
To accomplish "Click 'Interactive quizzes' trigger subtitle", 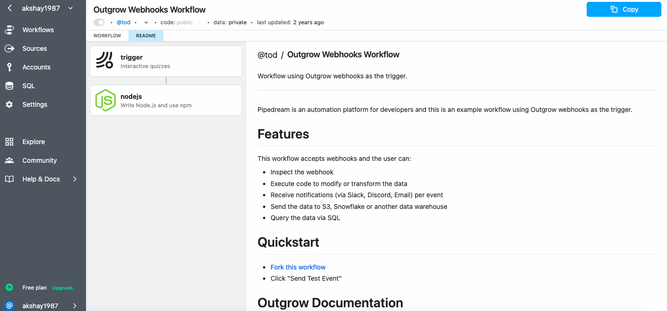I will 145,66.
